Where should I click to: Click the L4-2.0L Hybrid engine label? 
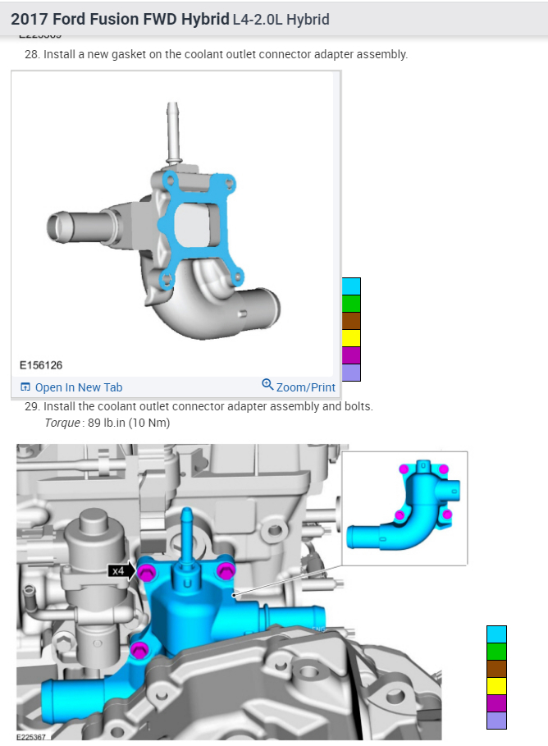[x=281, y=20]
